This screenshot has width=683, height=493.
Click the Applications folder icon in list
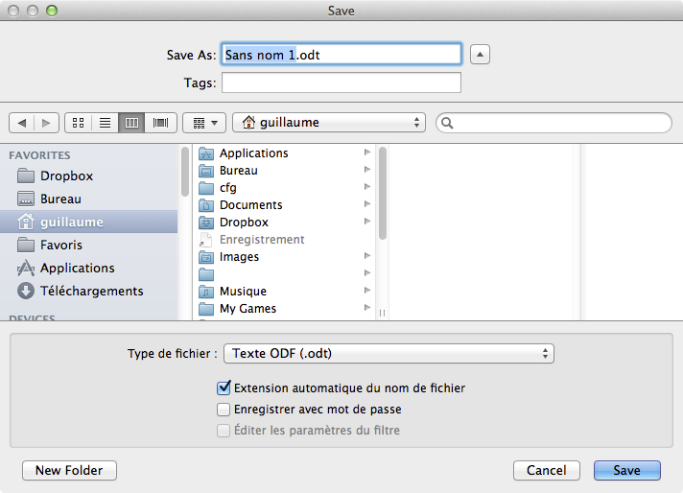[x=206, y=153]
